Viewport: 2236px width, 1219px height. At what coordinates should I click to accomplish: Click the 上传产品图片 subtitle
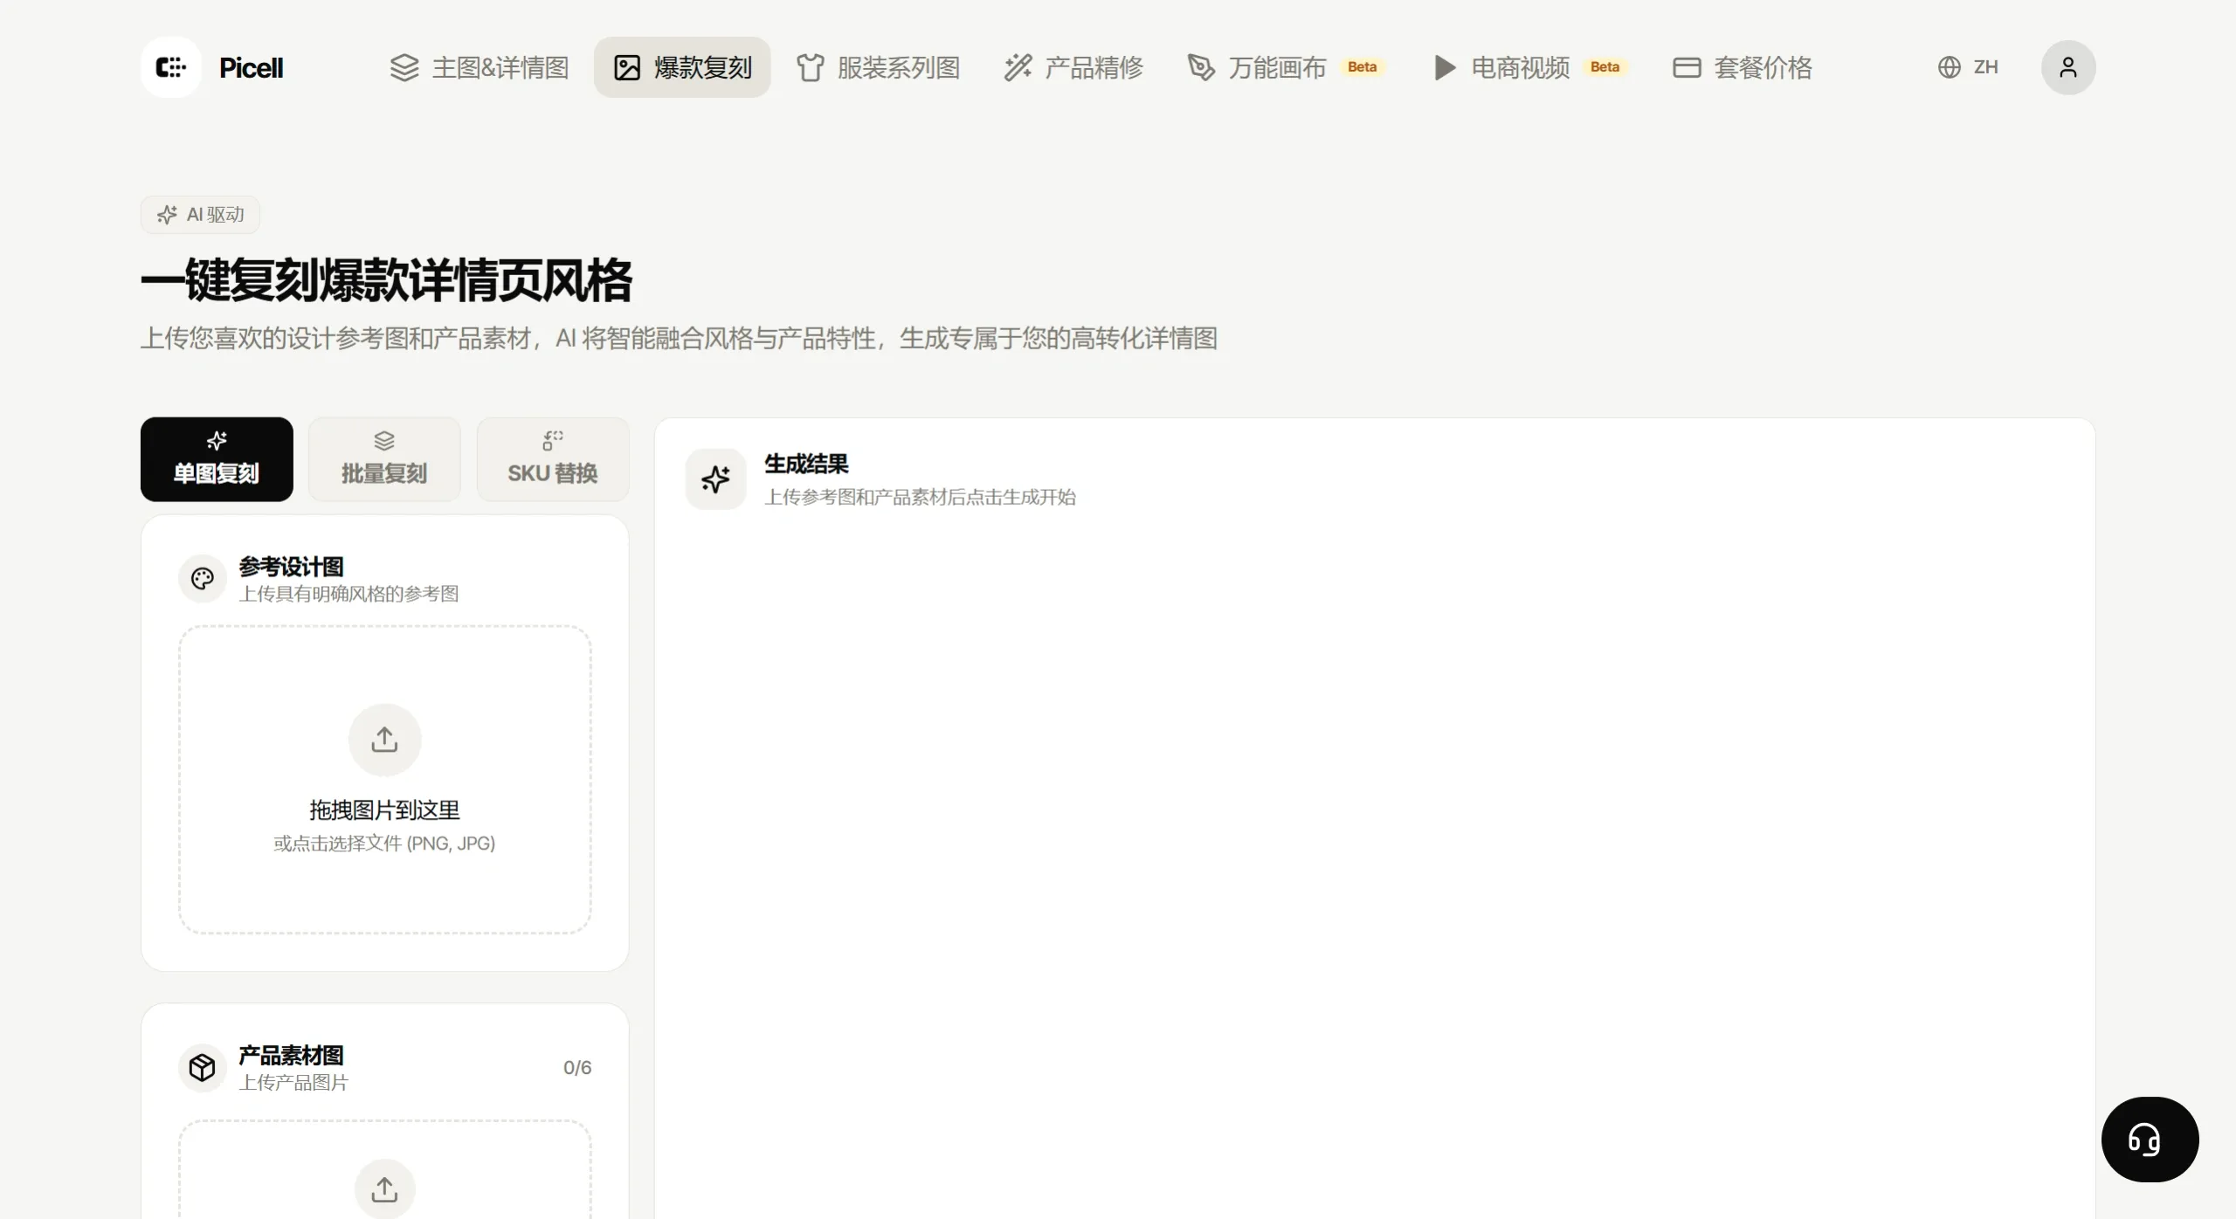293,1083
